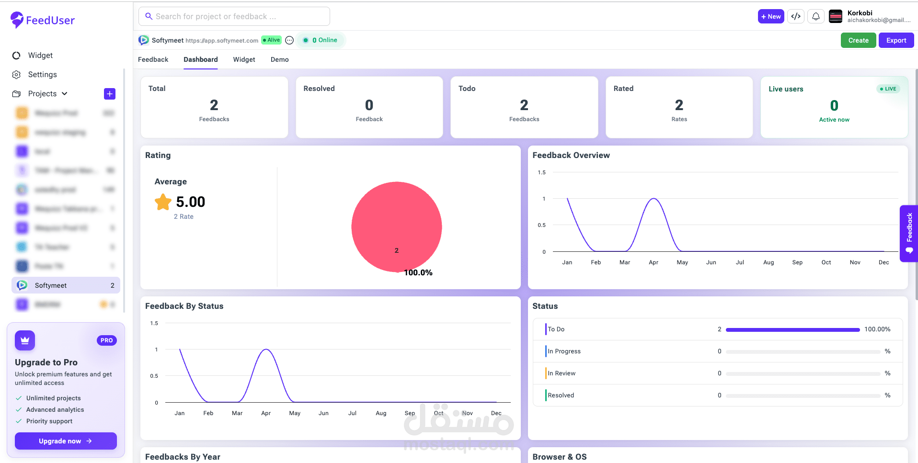Click the Softymeet project logo in header
918x463 pixels.
[144, 40]
